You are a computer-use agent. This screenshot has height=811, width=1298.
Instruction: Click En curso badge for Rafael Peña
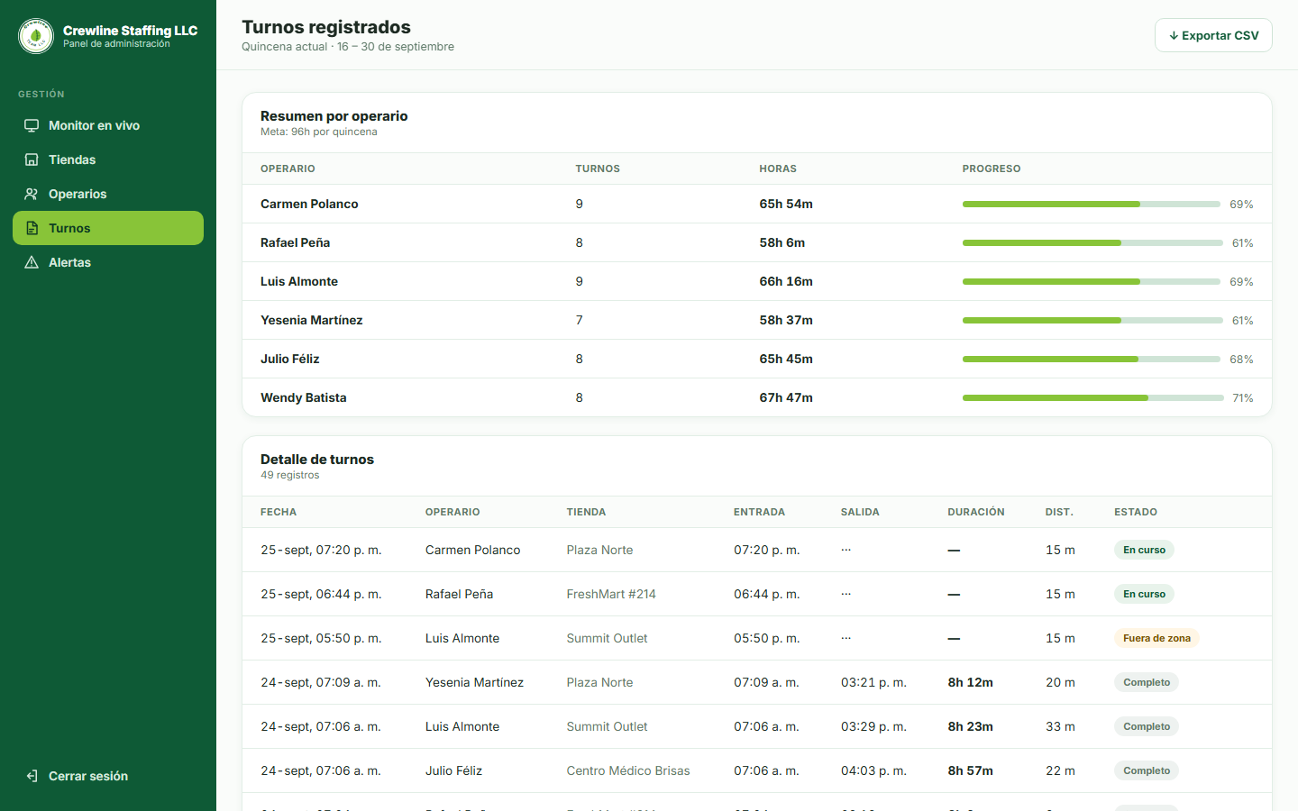point(1144,594)
